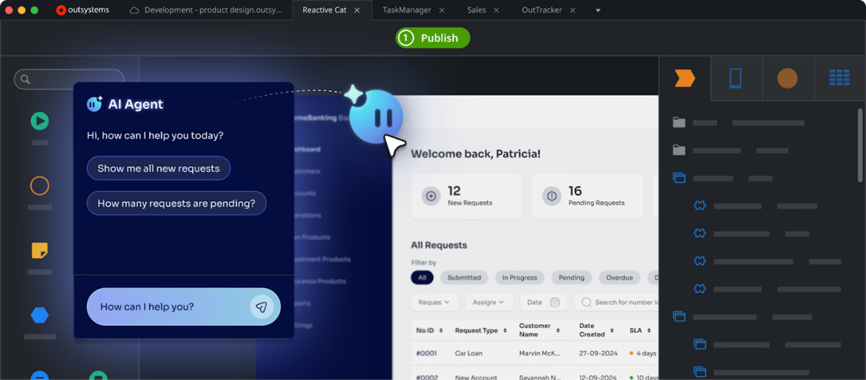866x380 pixels.
Task: Open the Request Type dropdown
Action: [x=435, y=302]
